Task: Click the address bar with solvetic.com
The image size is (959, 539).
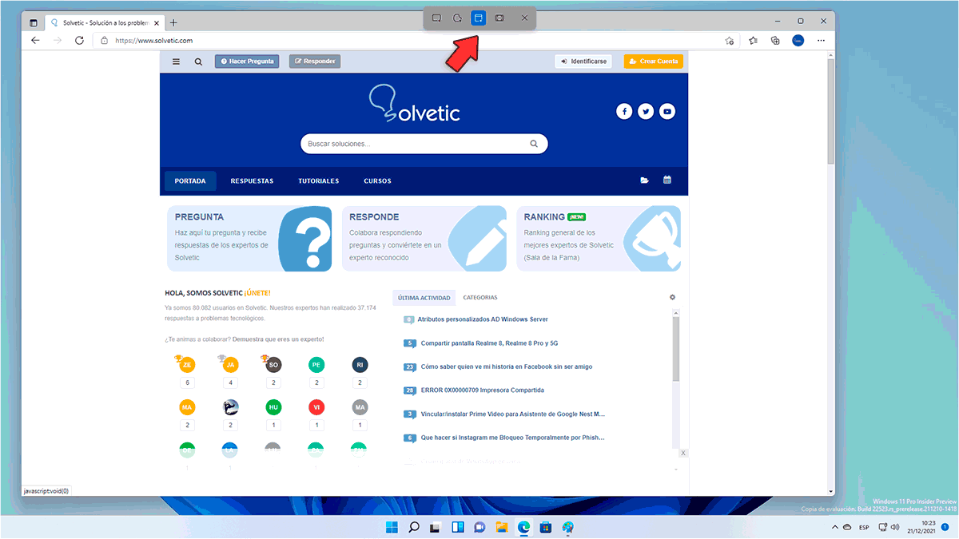Action: 417,40
